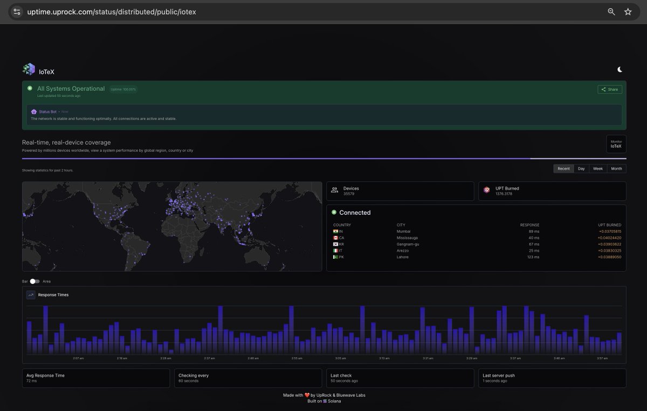Click the +0.04024420 UPT burned value
This screenshot has width=647, height=411.
[x=609, y=238]
